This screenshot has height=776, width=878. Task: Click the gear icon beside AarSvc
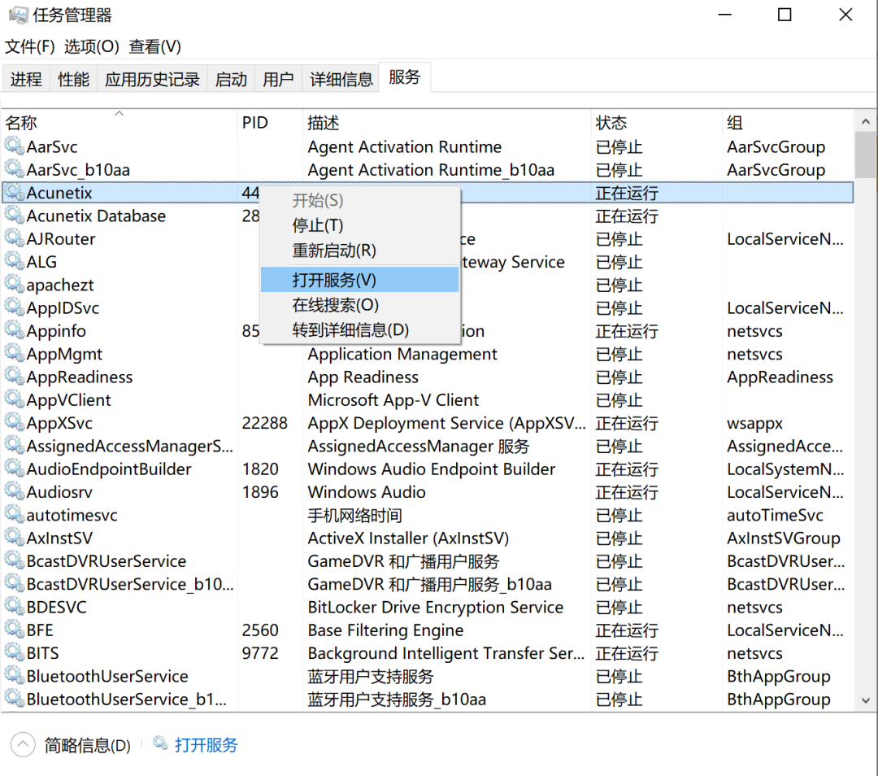(x=15, y=146)
